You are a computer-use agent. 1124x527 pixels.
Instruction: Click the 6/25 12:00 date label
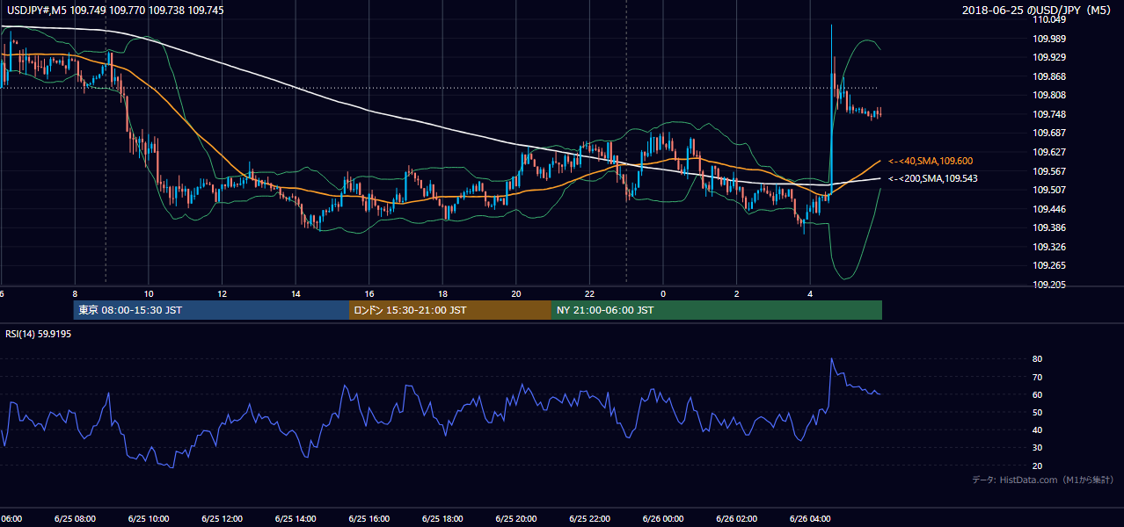coord(223,518)
